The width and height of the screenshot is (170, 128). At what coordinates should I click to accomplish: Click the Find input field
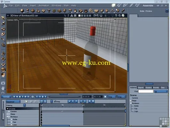(x=146, y=91)
